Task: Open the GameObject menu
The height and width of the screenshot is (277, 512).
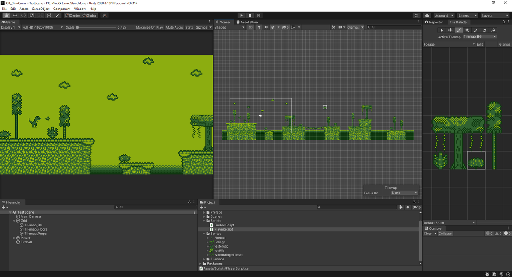Action: tap(41, 8)
